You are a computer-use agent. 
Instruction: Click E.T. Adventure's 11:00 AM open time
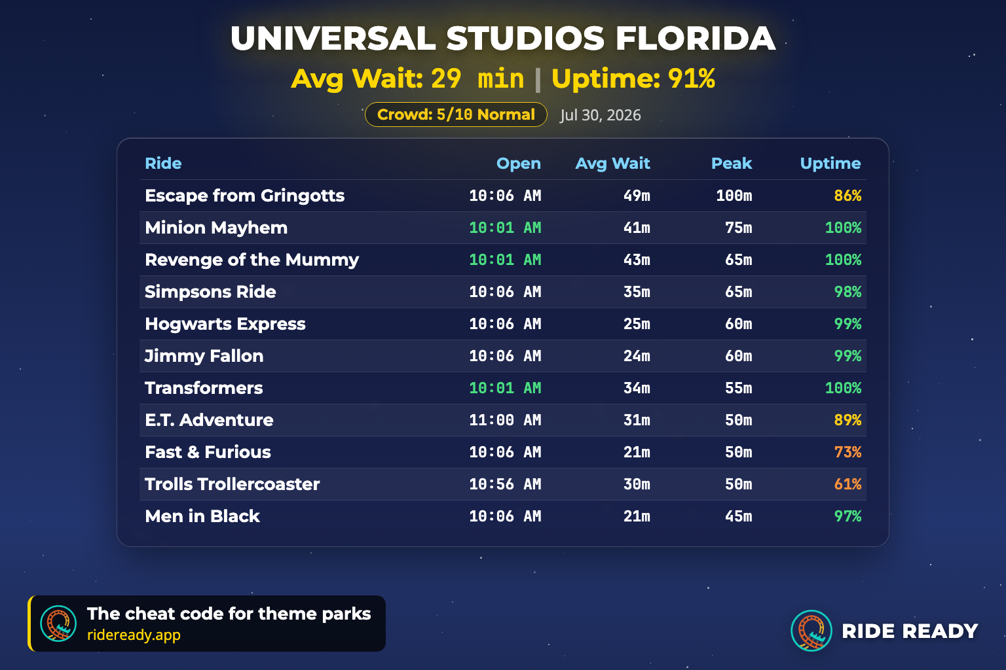(505, 420)
